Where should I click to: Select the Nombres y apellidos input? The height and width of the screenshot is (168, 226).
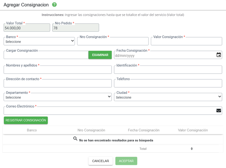click(x=58, y=70)
